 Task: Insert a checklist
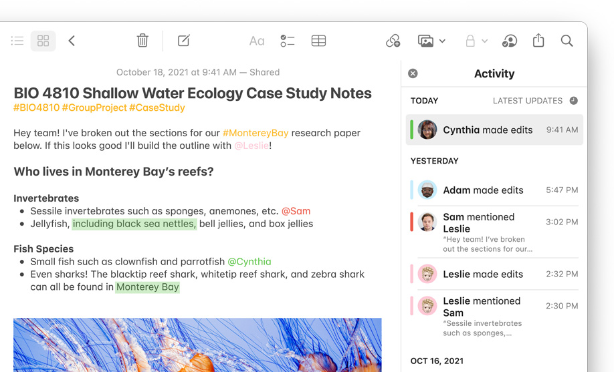tap(287, 41)
